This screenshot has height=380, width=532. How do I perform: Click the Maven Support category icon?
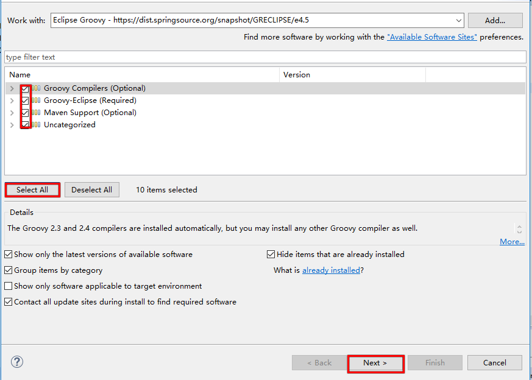coord(37,113)
